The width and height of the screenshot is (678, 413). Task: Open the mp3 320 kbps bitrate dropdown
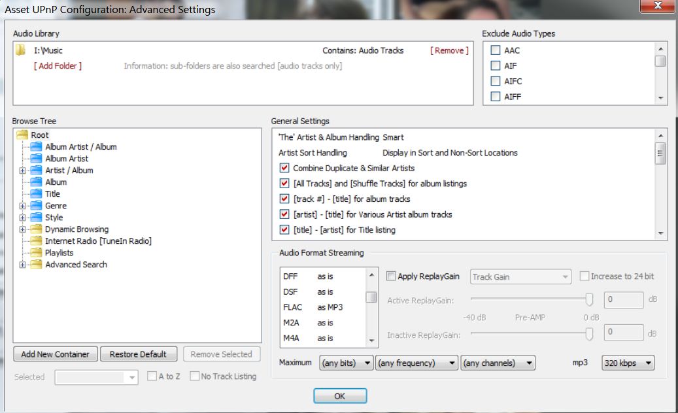coord(628,363)
